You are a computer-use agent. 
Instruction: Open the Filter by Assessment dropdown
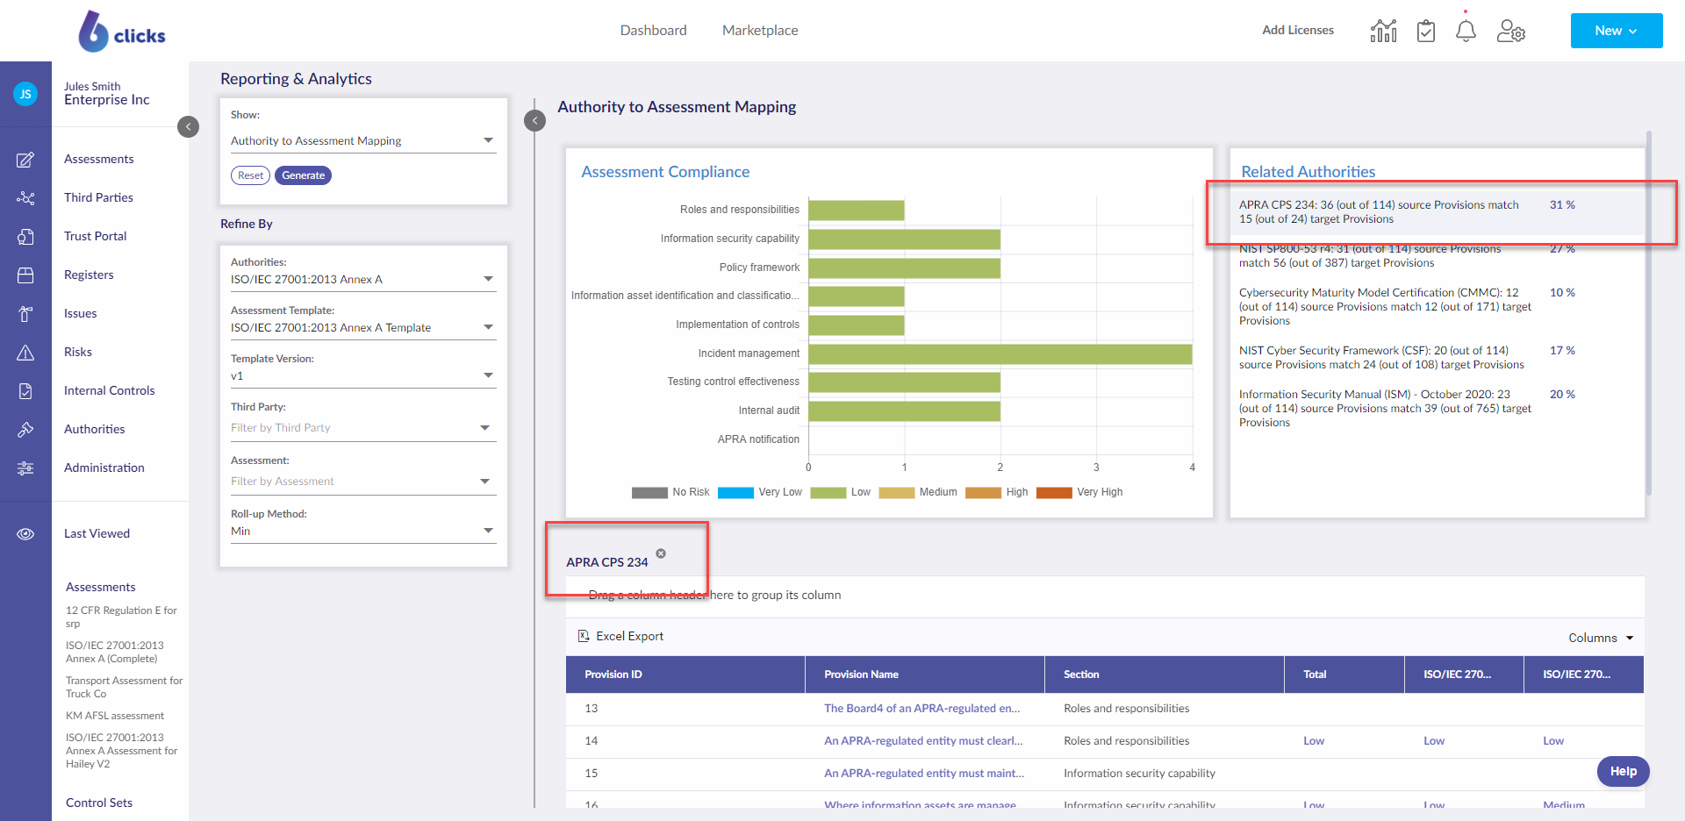(363, 482)
